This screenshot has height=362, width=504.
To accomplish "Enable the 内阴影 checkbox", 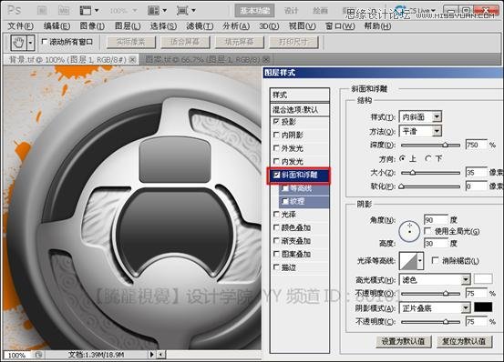I will [276, 135].
